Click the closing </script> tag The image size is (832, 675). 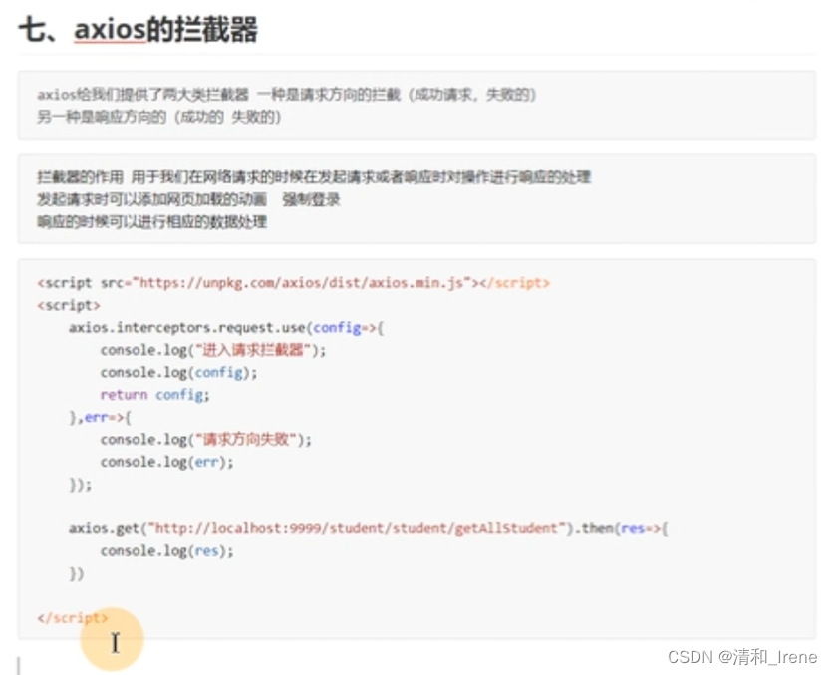(x=73, y=618)
